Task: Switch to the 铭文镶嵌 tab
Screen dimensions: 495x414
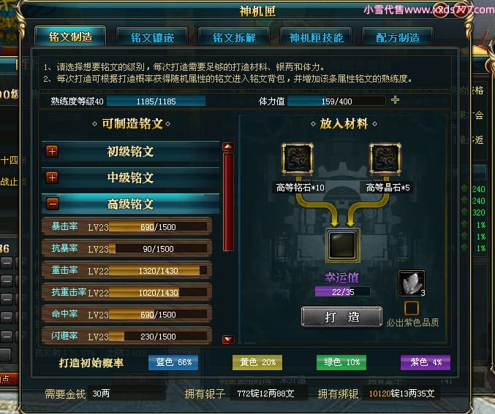Action: click(x=152, y=37)
